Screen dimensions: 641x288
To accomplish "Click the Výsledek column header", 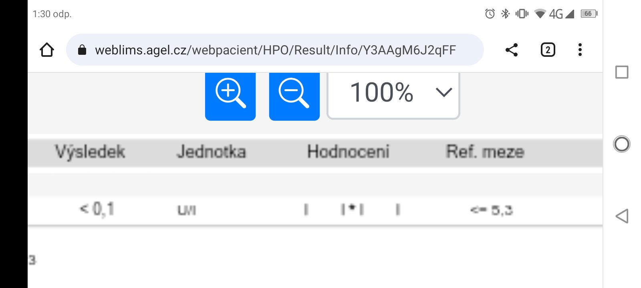I will (90, 152).
